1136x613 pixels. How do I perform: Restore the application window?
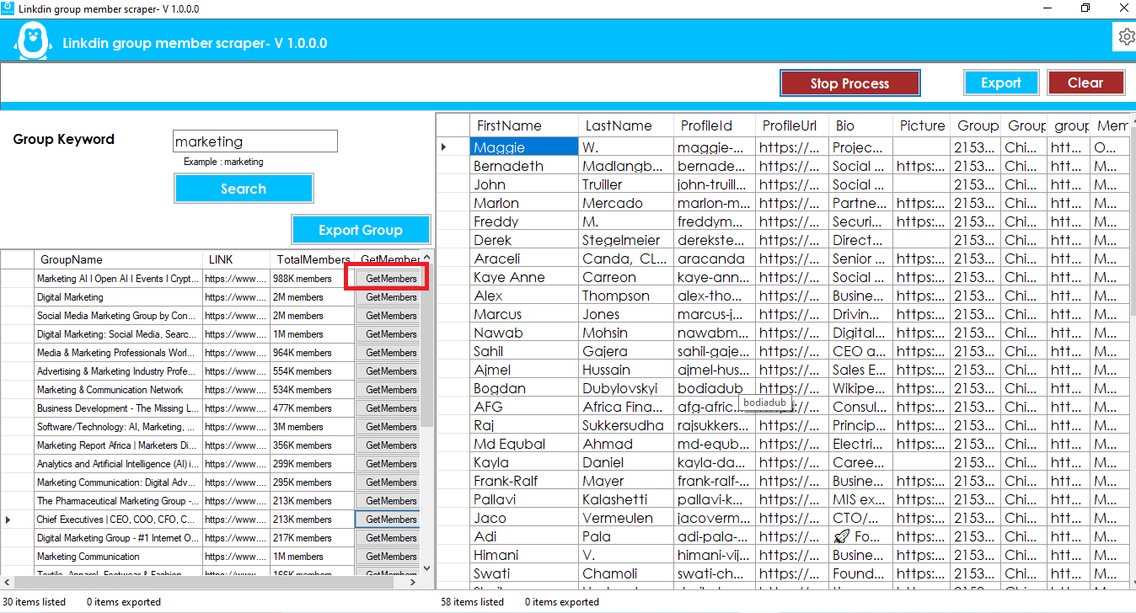point(1085,8)
